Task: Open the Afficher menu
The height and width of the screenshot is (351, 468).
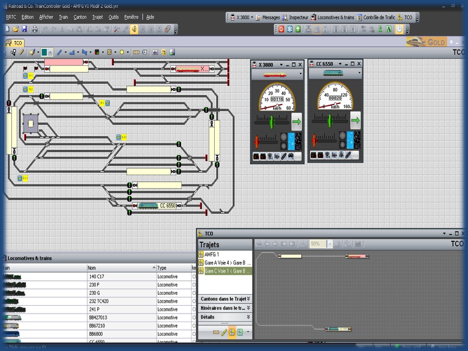Action: pyautogui.click(x=46, y=17)
